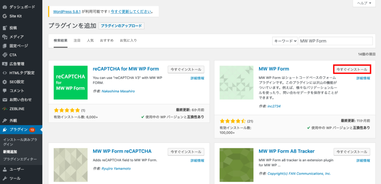
Task: Open 詳細情報 for reCAPTCHA for MW WP Form
Action: [197, 78]
